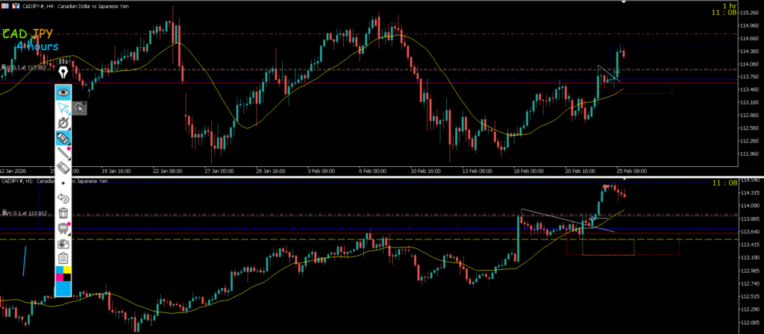764x334 pixels.
Task: Click the 1 hr label at top right
Action: tap(730, 5)
